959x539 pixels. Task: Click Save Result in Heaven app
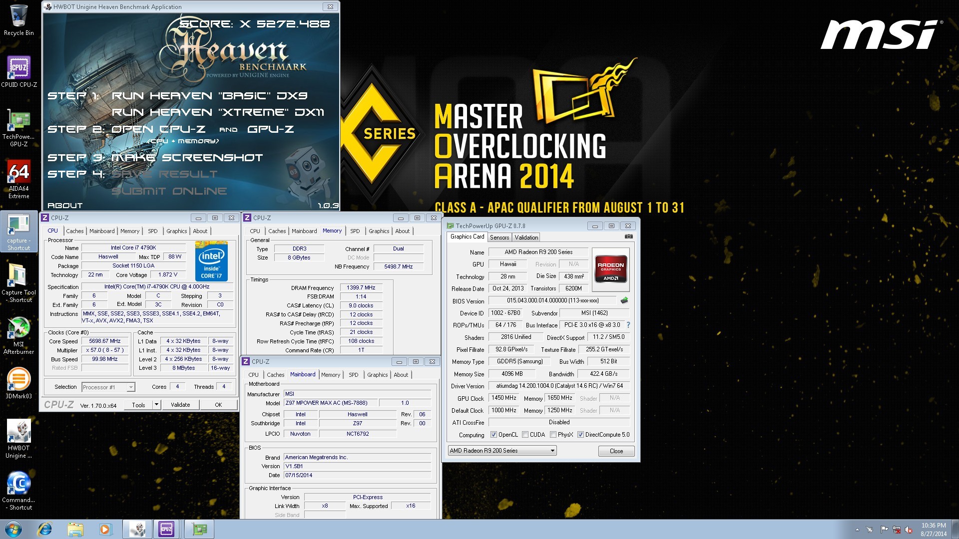164,174
